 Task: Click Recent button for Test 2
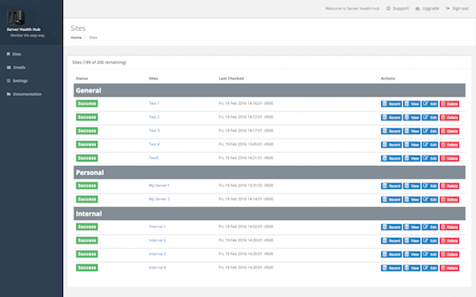391,118
